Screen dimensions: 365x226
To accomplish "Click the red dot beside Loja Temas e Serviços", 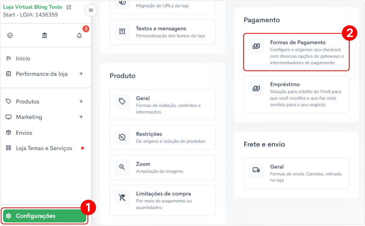I will point(82,148).
